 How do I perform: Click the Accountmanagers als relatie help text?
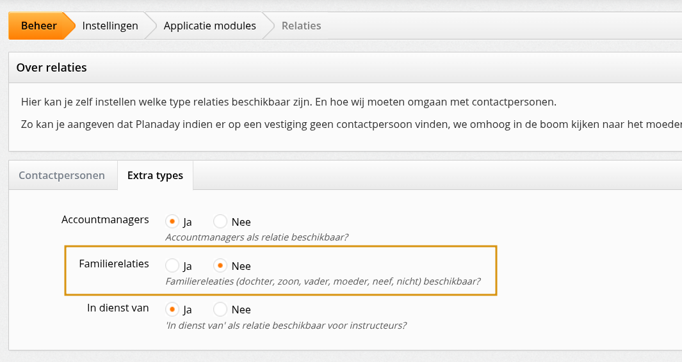256,237
